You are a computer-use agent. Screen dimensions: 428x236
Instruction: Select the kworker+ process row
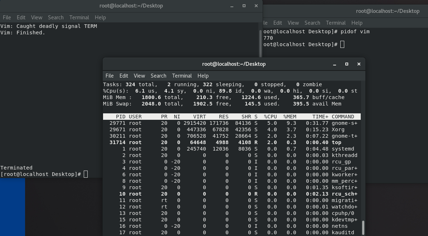coord(232,174)
